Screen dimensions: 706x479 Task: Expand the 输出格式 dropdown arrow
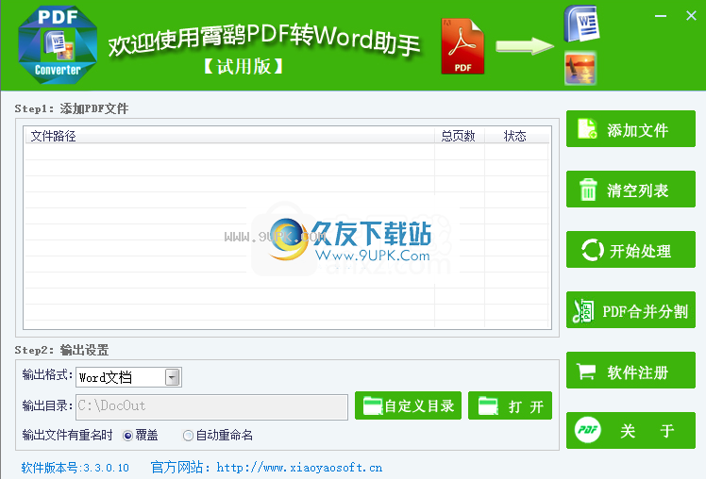point(173,377)
